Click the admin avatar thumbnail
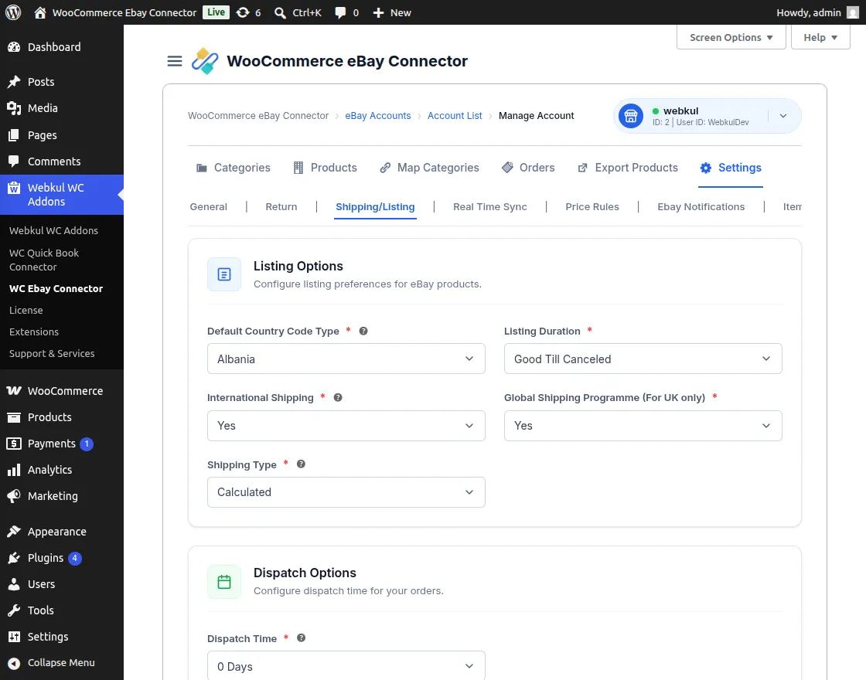The image size is (866, 680). pos(853,12)
